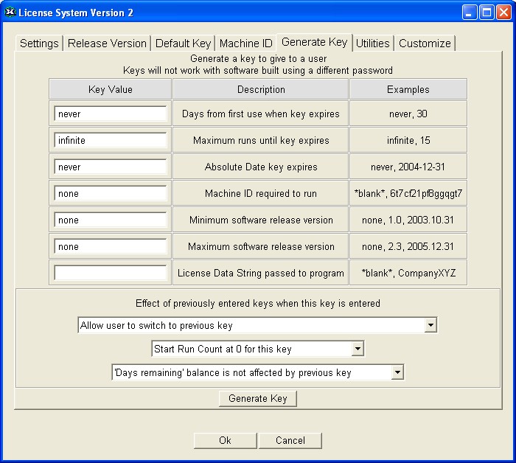Focus the Minimum software release version field
The height and width of the screenshot is (463, 516).
click(x=111, y=220)
